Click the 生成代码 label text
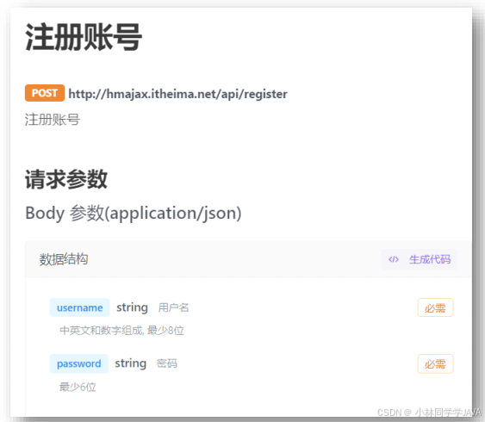 pos(430,259)
